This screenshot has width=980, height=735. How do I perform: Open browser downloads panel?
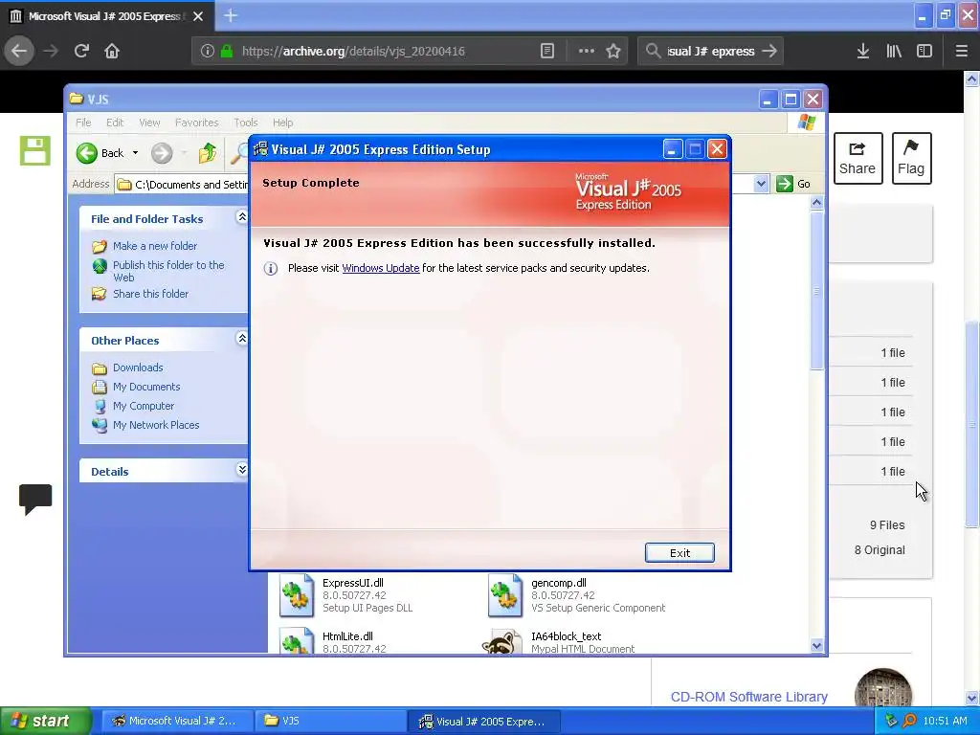863,51
